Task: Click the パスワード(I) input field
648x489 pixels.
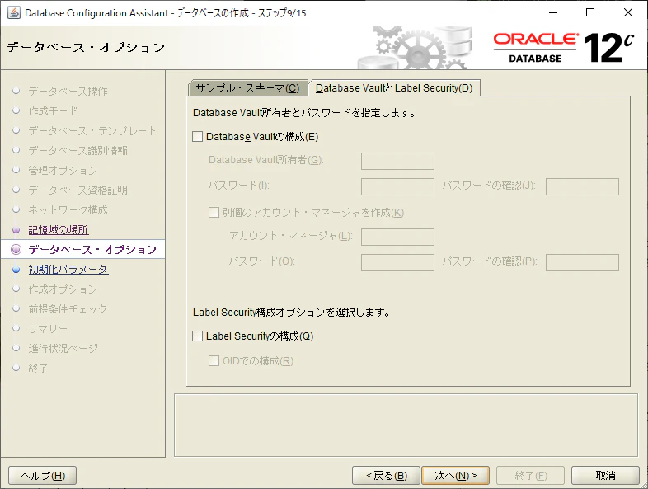Action: (397, 187)
